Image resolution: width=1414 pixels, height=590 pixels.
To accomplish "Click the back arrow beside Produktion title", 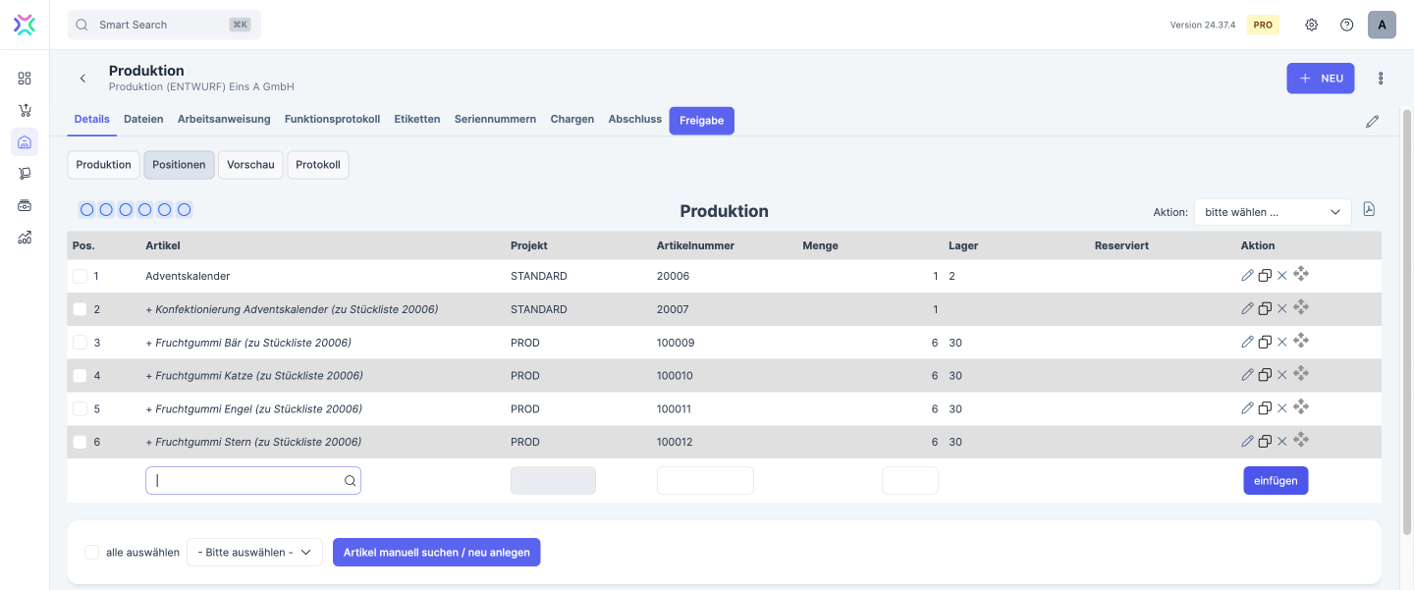I will click(x=82, y=79).
